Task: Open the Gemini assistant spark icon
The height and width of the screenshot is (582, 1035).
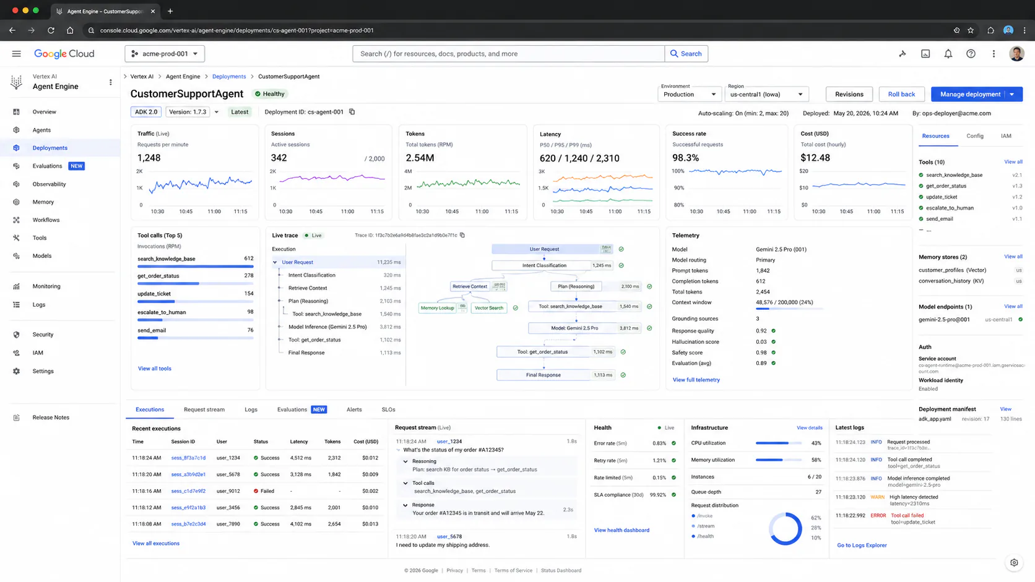Action: click(903, 54)
